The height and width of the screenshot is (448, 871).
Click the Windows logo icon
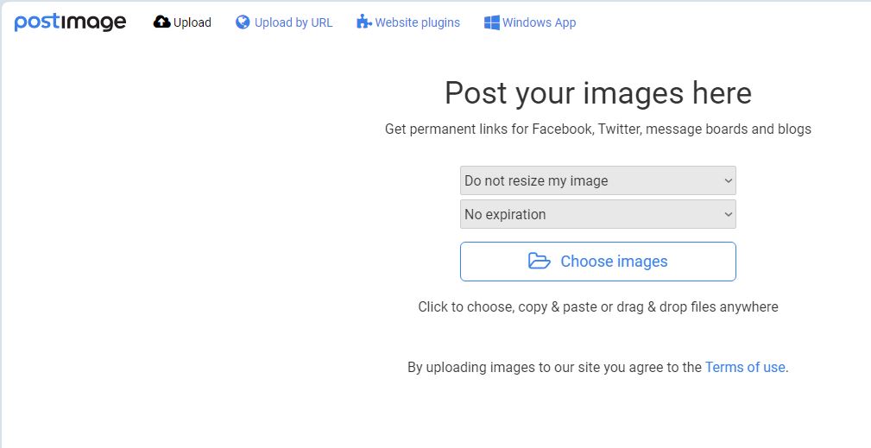[491, 22]
